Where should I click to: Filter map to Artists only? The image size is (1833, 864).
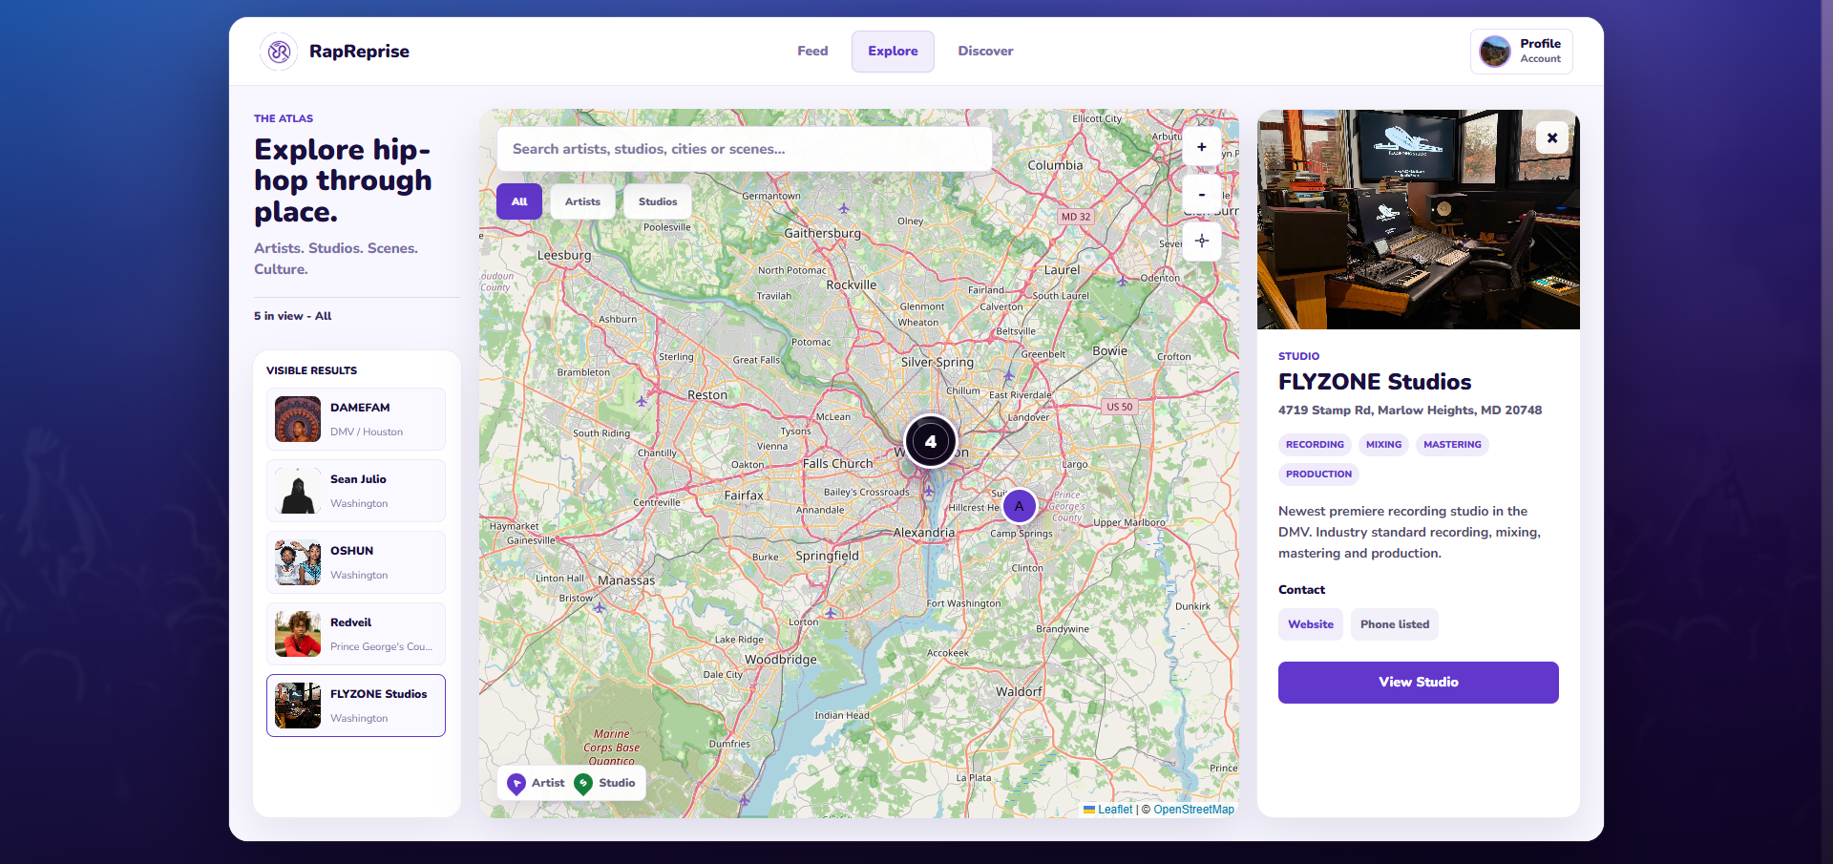tap(582, 201)
